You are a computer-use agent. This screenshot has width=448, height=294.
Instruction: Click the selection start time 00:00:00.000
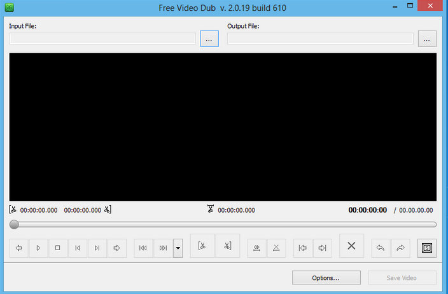pos(39,210)
